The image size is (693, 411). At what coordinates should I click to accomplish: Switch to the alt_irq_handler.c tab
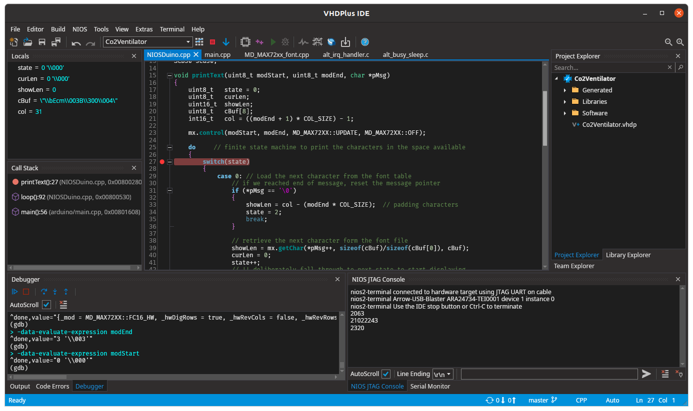346,55
